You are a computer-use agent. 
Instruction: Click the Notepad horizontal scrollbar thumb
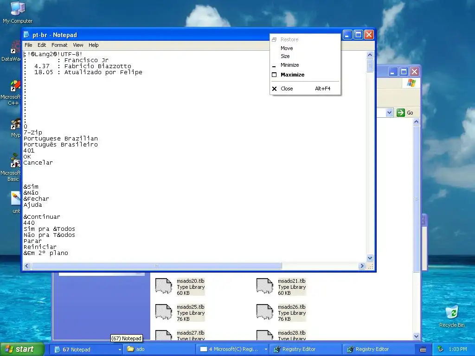tap(156, 266)
